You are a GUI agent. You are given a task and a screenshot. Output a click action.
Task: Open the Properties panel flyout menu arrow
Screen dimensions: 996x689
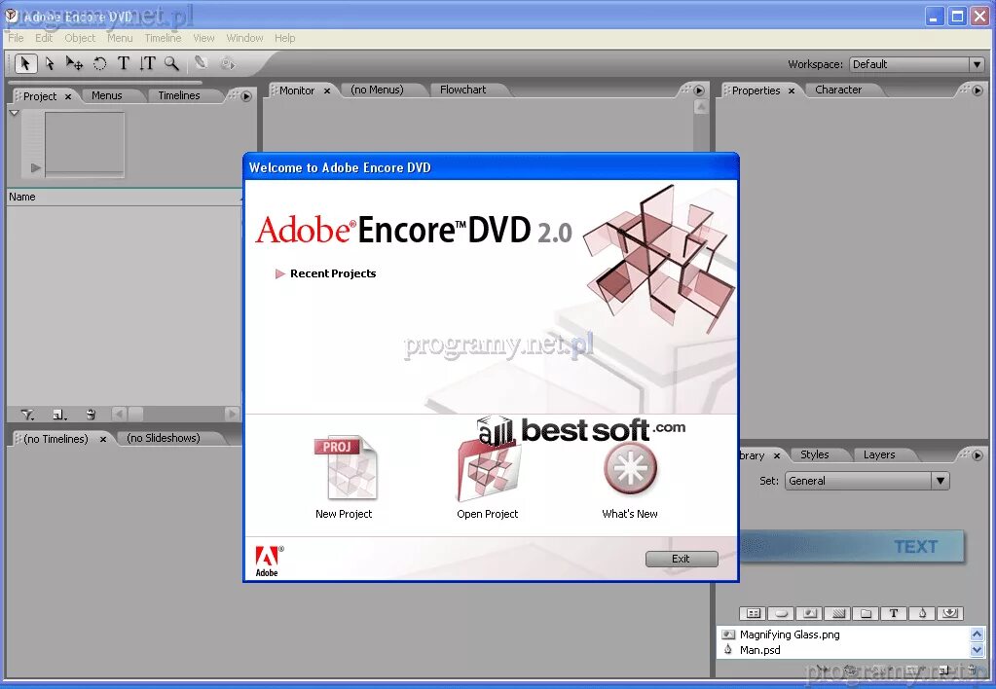(x=978, y=91)
